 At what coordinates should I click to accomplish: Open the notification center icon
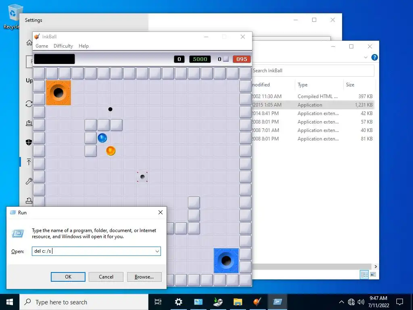coord(400,302)
